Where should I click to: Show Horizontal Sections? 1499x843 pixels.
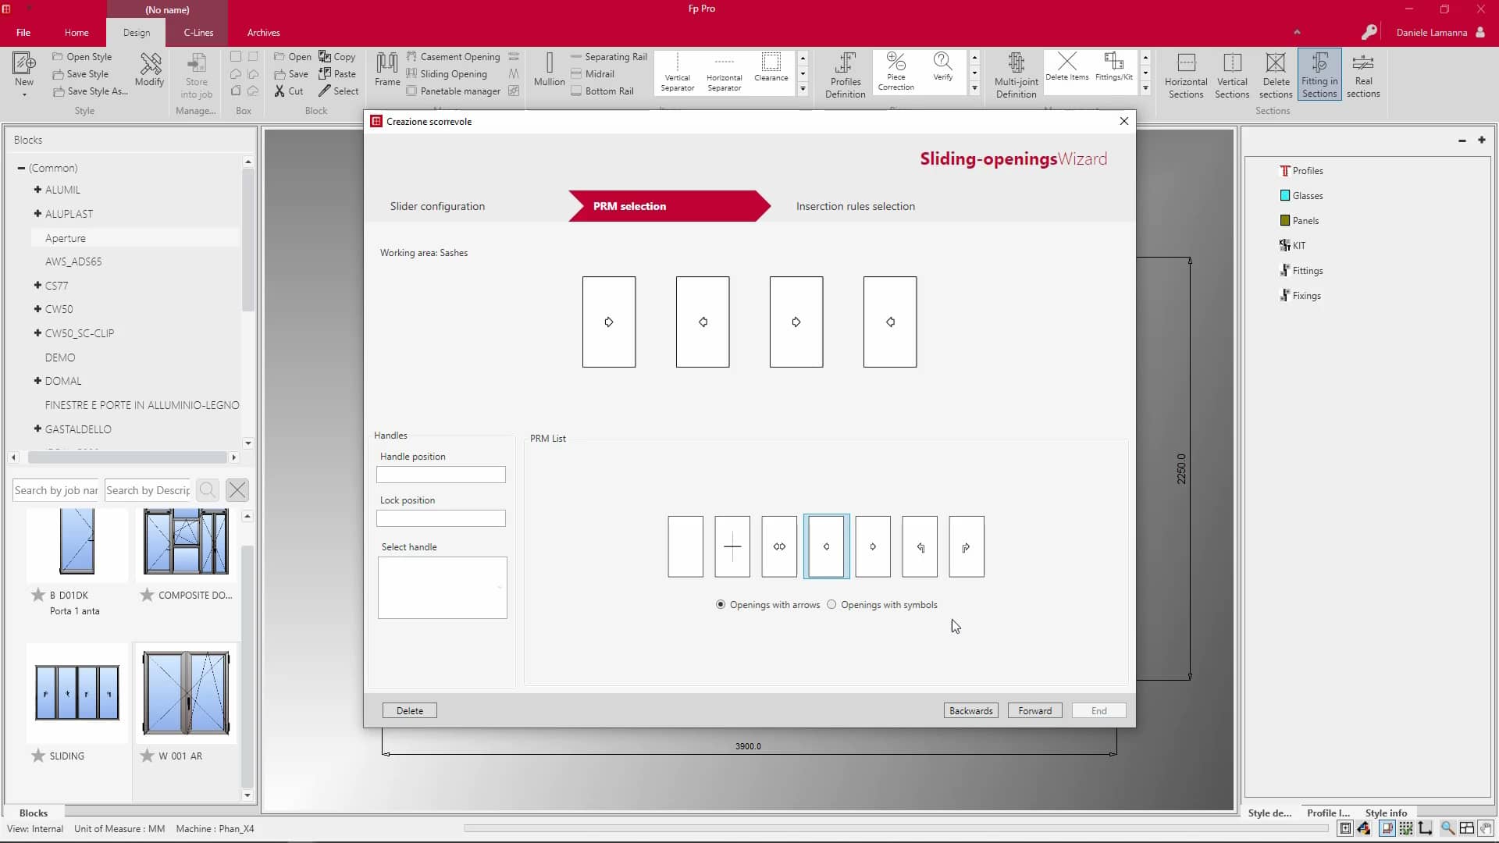(x=1186, y=75)
